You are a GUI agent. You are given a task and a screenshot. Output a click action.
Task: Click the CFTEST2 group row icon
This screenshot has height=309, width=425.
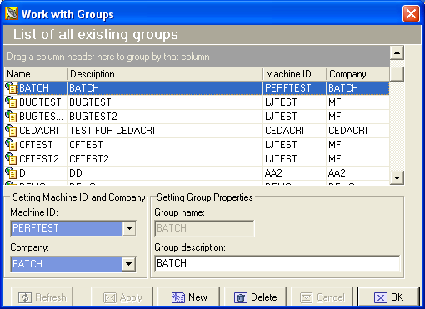(x=11, y=159)
